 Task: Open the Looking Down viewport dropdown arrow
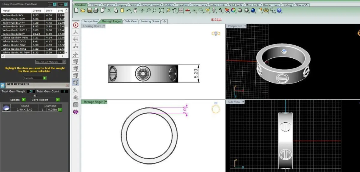point(104,26)
